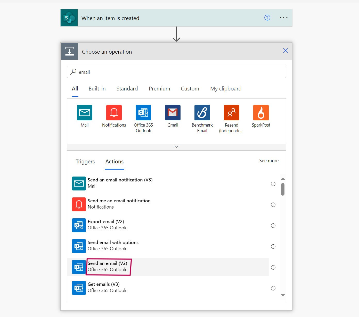Screen dimensions: 359x317
Task: Choose Send me an email notification action
Action: point(168,204)
